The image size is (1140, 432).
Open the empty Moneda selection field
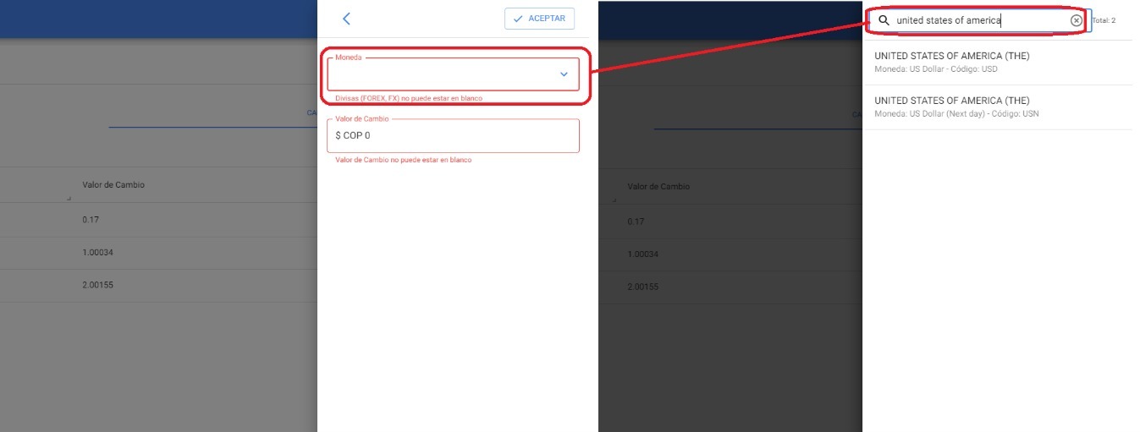click(440, 75)
